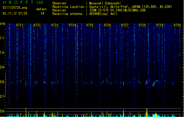184x117 pixels.
Task: Click the tall yellow power peak near 0721
Action: click(x=26, y=112)
